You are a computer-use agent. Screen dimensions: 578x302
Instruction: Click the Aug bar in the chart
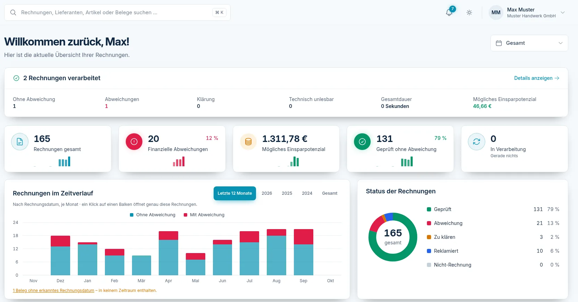click(276, 252)
